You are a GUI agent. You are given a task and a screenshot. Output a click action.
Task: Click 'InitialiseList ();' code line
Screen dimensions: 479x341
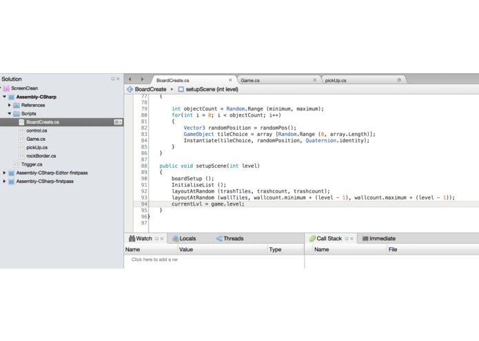coord(199,185)
